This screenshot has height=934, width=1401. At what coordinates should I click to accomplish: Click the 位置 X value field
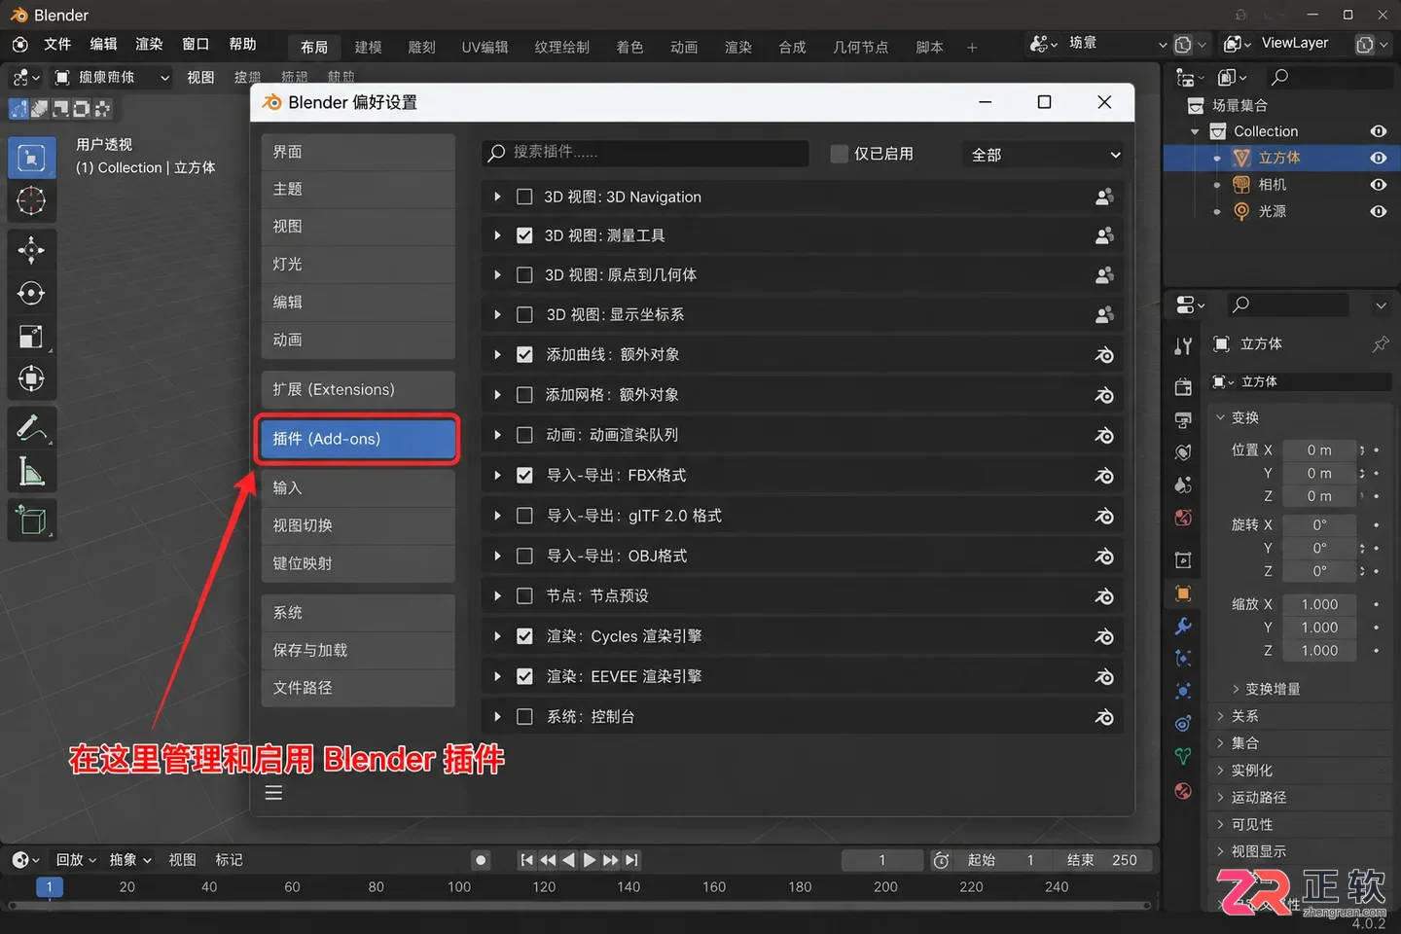[x=1319, y=450]
